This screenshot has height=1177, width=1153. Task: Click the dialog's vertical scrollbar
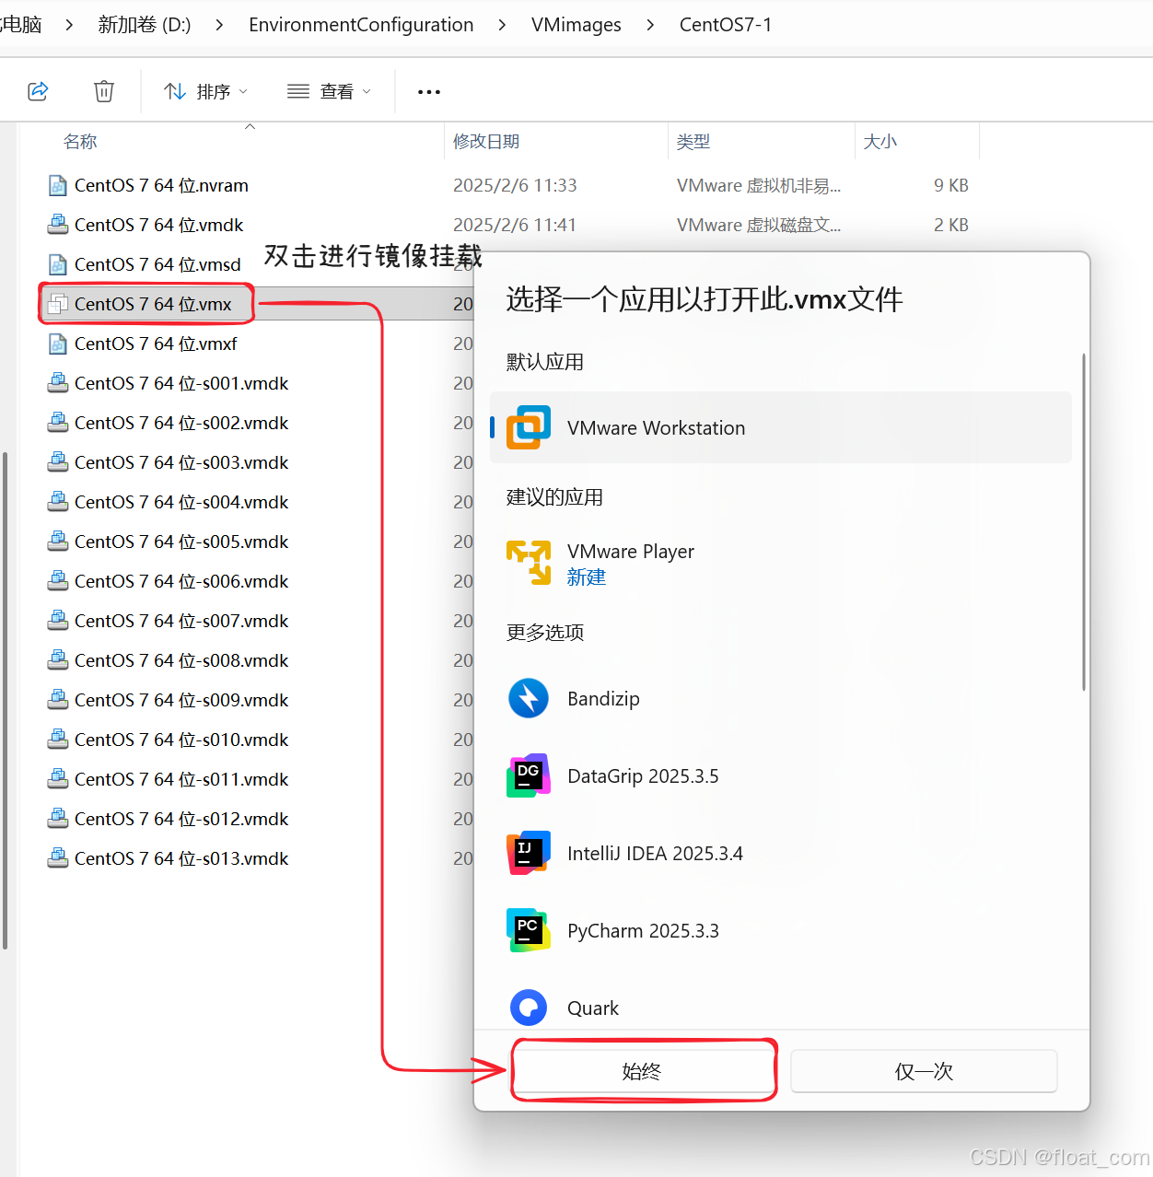point(1084,521)
